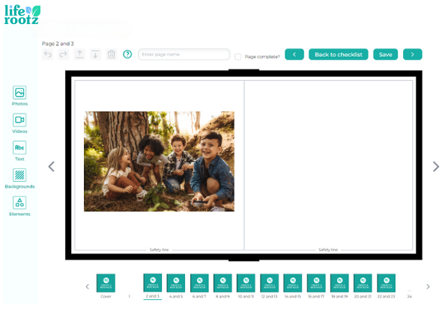The height and width of the screenshot is (323, 448).
Task: Go to previous page with teal left arrow button
Action: pyautogui.click(x=294, y=55)
